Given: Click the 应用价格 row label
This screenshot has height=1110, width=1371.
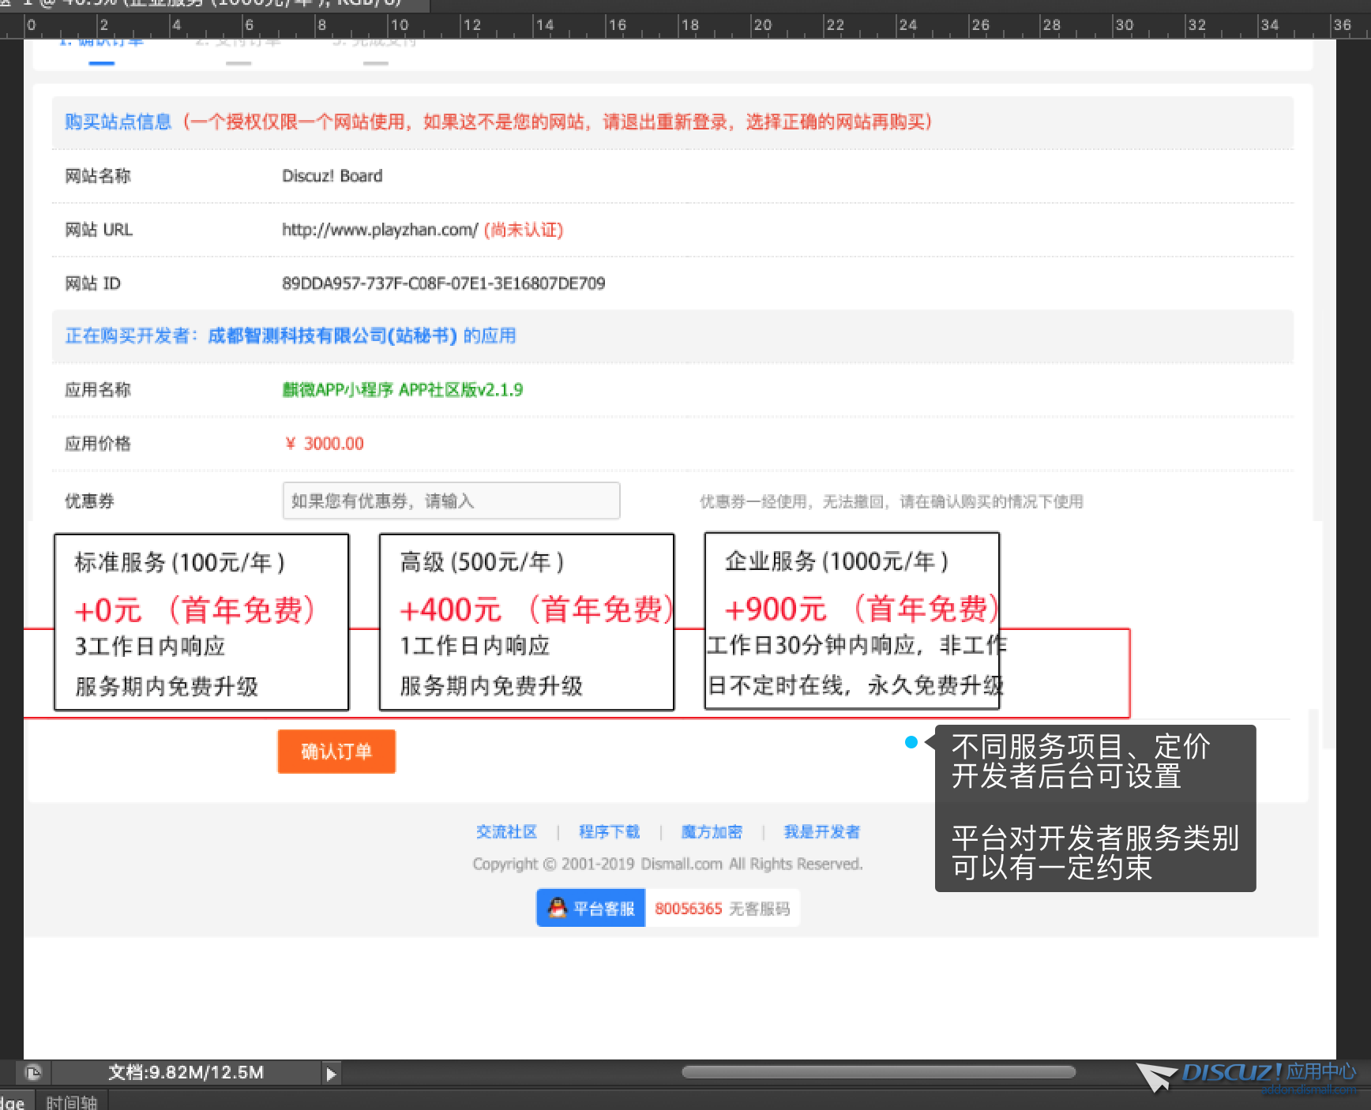Looking at the screenshot, I should click(98, 444).
